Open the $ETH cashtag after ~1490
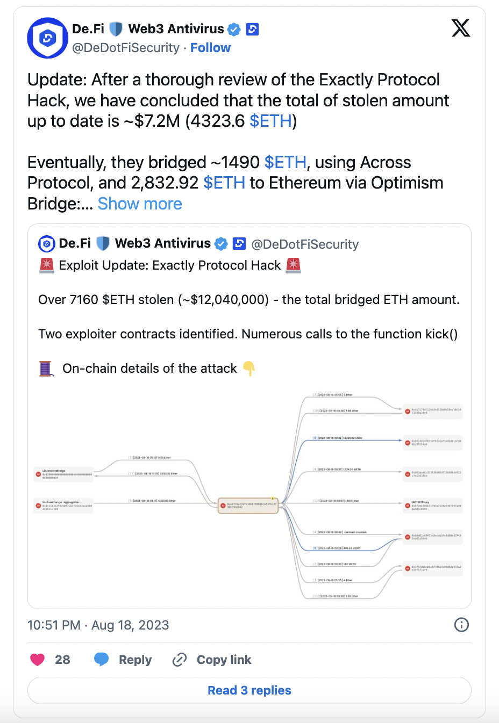 click(x=286, y=163)
